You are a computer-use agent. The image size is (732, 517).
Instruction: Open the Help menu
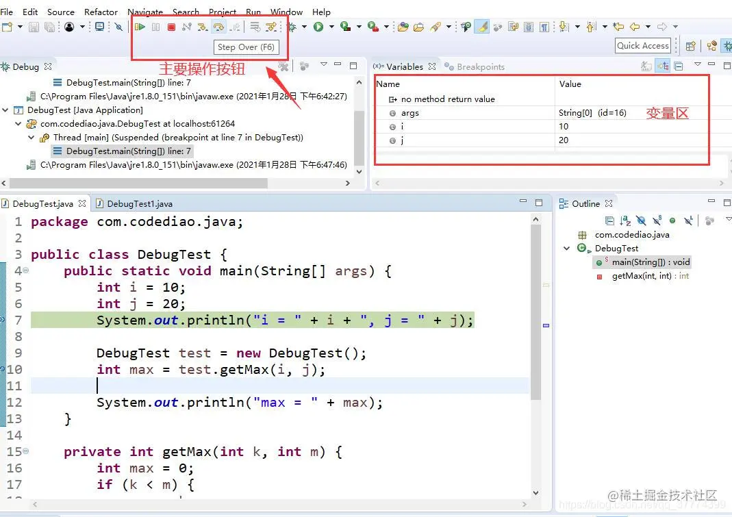321,12
